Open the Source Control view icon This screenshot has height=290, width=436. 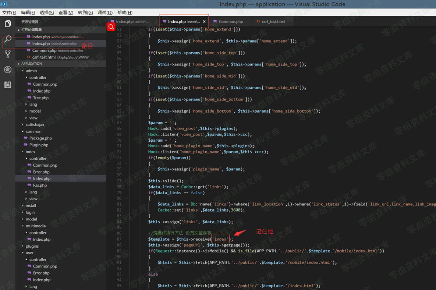point(8,54)
